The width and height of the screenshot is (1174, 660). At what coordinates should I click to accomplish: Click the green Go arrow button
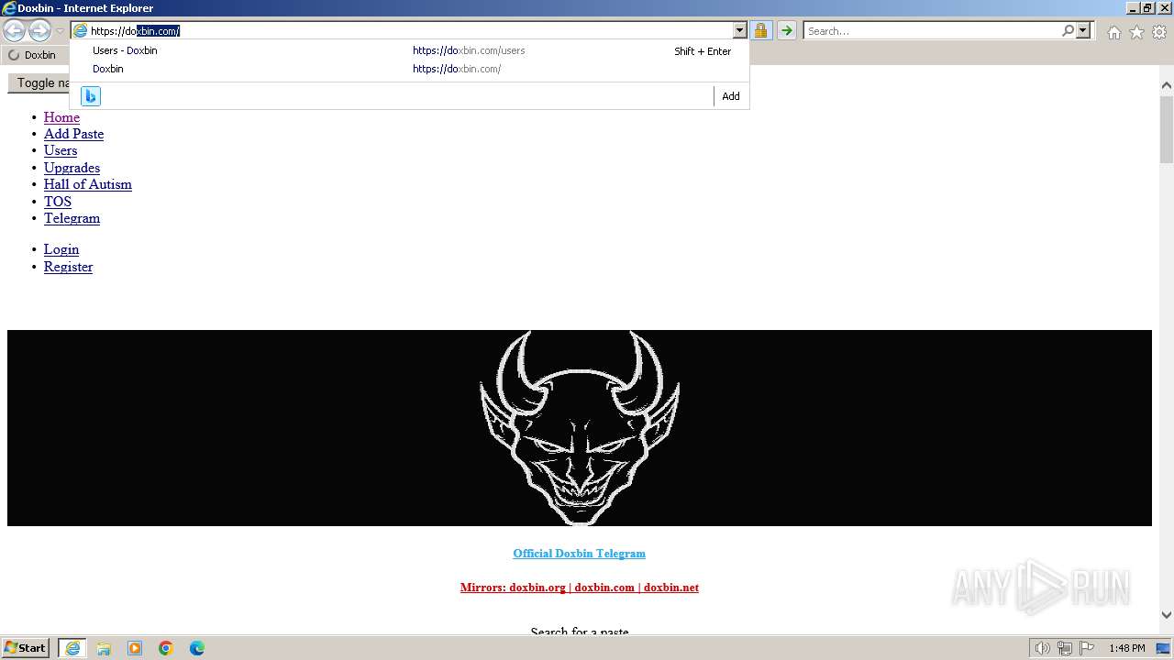[x=786, y=31]
